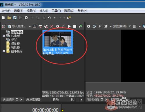Screen dimensions: 145x112
Task: Open the overlays grid dropdown arrow
Action: click(x=140, y=26)
